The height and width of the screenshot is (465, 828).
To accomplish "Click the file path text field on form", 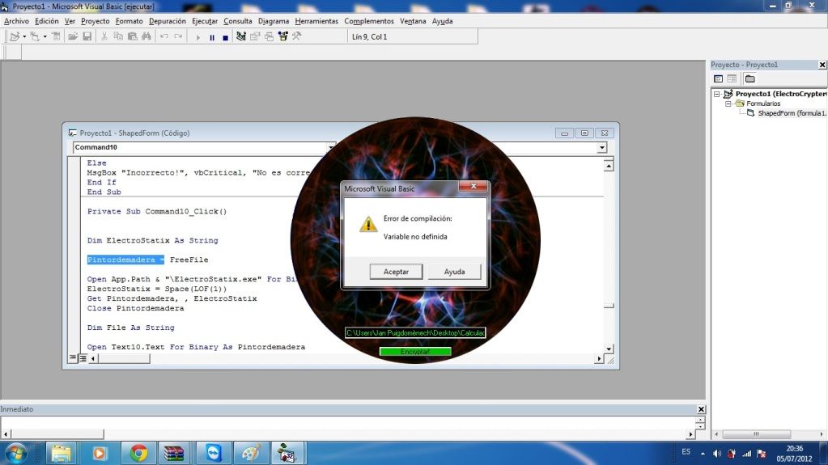I will coord(415,333).
